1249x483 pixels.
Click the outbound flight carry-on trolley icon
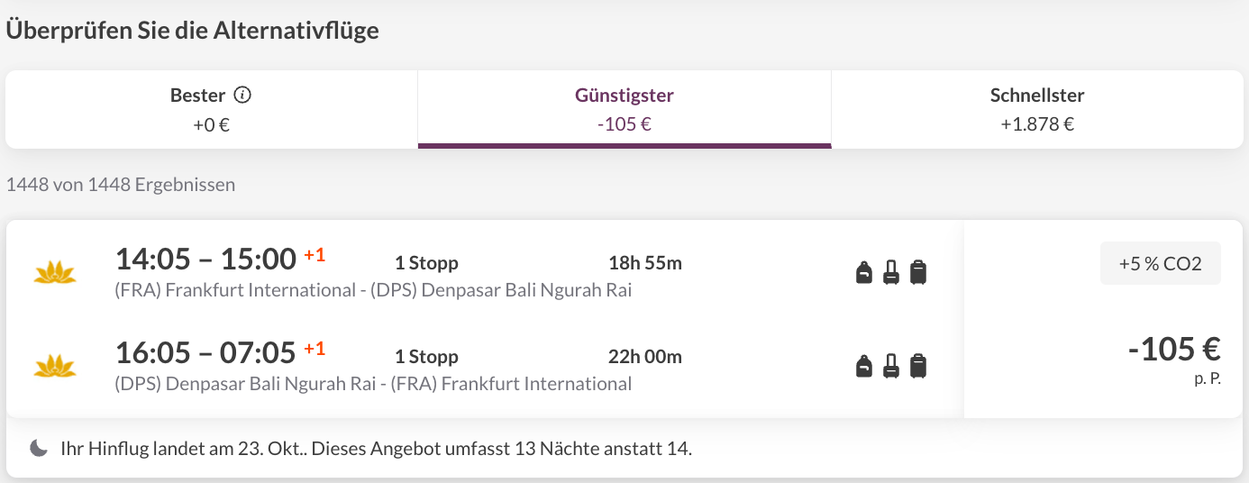[x=891, y=271]
